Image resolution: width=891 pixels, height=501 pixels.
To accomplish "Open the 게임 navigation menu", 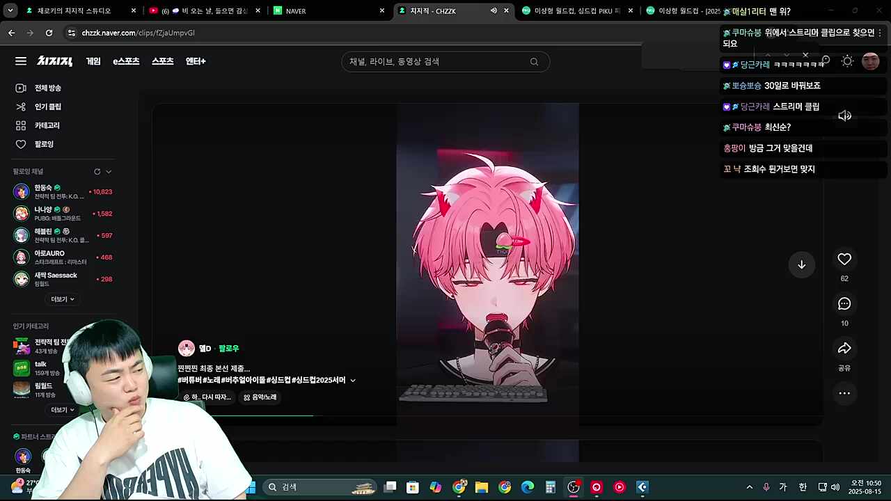I will (93, 61).
